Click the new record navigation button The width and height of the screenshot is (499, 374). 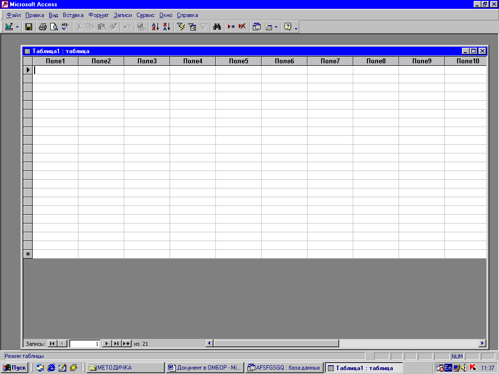point(127,343)
